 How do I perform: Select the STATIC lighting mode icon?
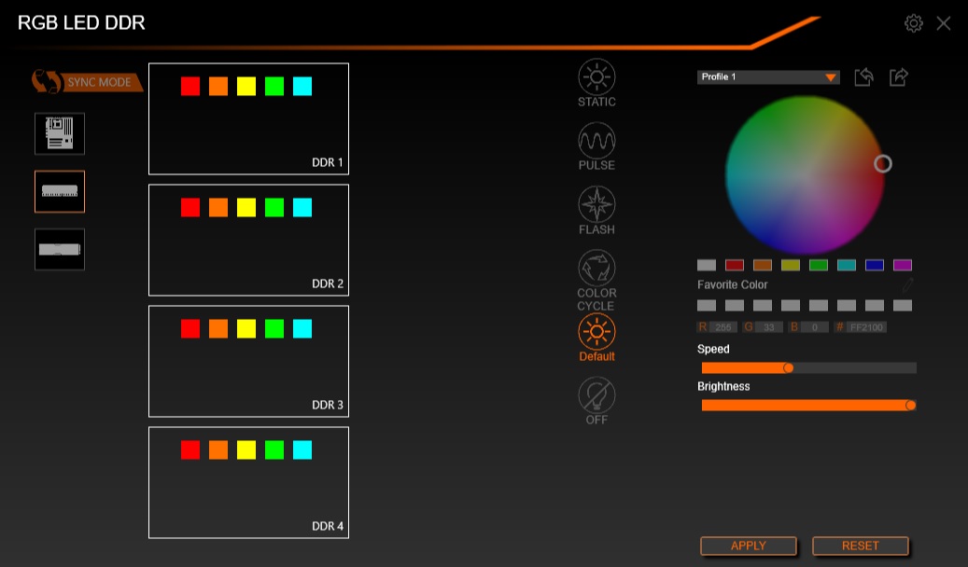(x=596, y=77)
